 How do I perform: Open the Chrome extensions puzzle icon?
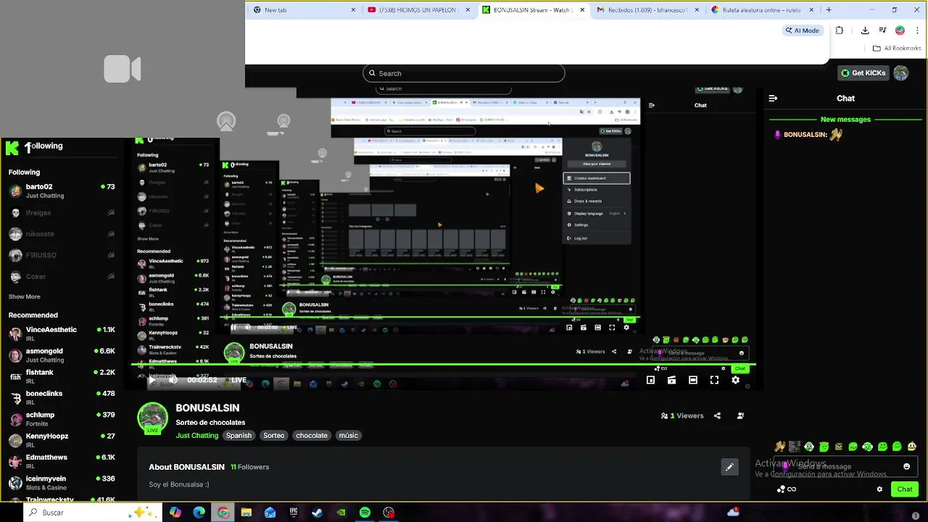tap(840, 30)
